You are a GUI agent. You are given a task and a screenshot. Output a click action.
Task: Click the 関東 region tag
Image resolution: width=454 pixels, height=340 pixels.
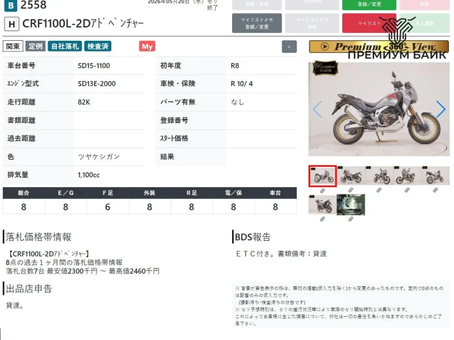[13, 46]
